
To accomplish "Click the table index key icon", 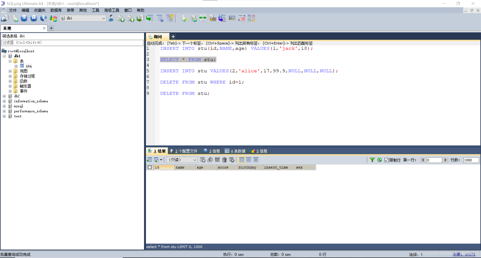I will click(170, 18).
